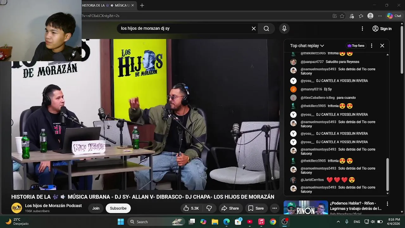
Task: Close the chat replay panel
Action: [382, 46]
